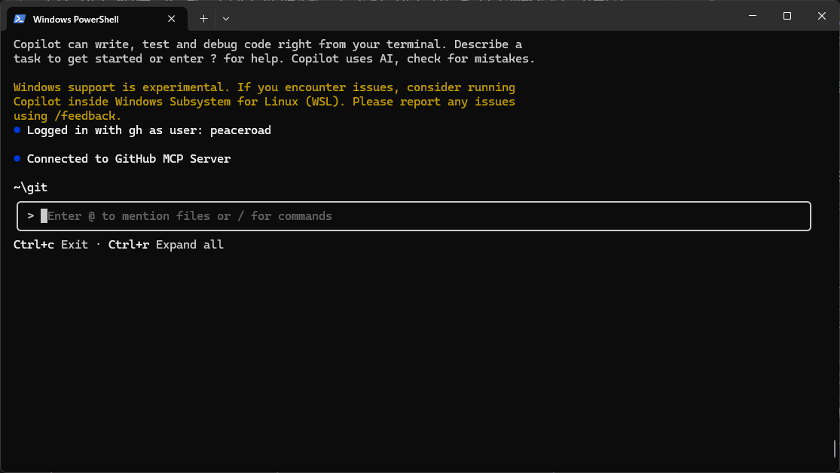
Task: Click the line starting 'task to get started'
Action: click(273, 59)
